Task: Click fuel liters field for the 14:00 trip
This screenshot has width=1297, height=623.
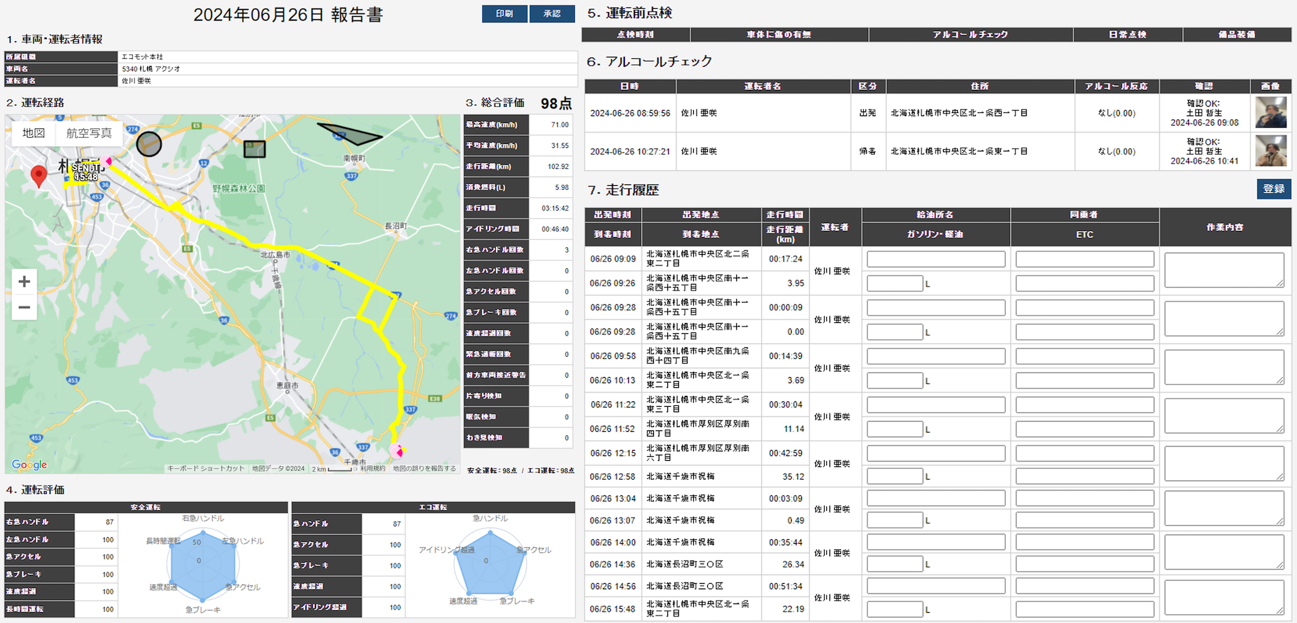Action: 894,564
